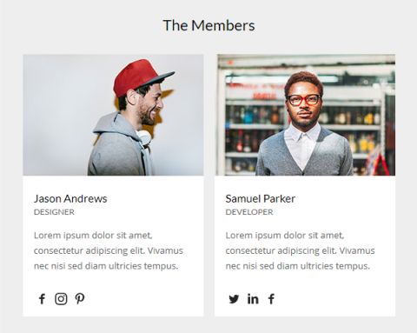Click the Samuel Parker name link

(261, 199)
